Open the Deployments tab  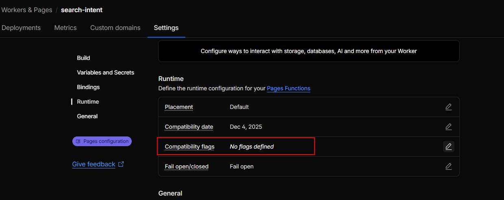[x=21, y=28]
